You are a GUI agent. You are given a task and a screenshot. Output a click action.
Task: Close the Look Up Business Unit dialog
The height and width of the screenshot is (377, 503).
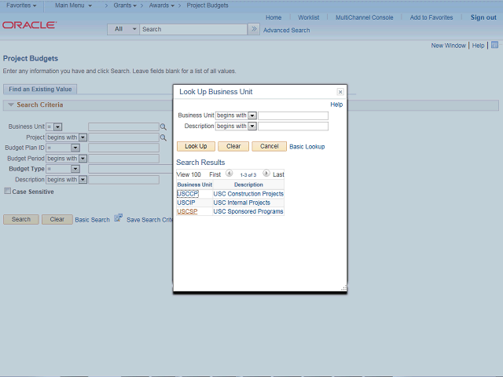340,92
